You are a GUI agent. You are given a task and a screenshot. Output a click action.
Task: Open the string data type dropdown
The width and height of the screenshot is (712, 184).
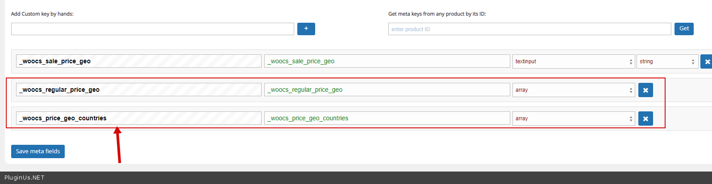667,61
